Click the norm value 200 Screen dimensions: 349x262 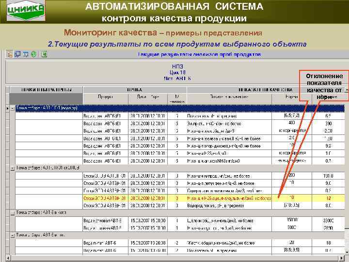(292, 175)
